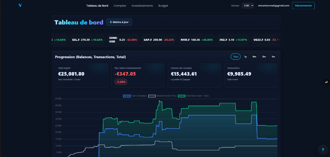Open the Budget navigation link
Viewport: 330px width, 157px height.
(163, 6)
